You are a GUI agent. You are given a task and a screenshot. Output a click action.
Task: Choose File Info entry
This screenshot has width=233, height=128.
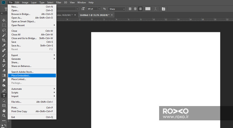[32, 102]
